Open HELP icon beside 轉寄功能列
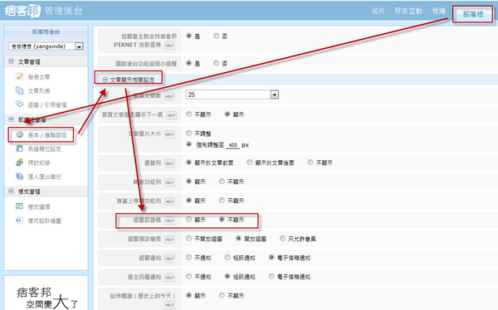The image size is (498, 310). point(169,182)
